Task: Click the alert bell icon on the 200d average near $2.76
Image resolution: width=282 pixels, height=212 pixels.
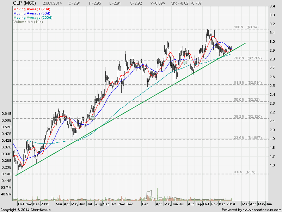Action: click(x=185, y=63)
